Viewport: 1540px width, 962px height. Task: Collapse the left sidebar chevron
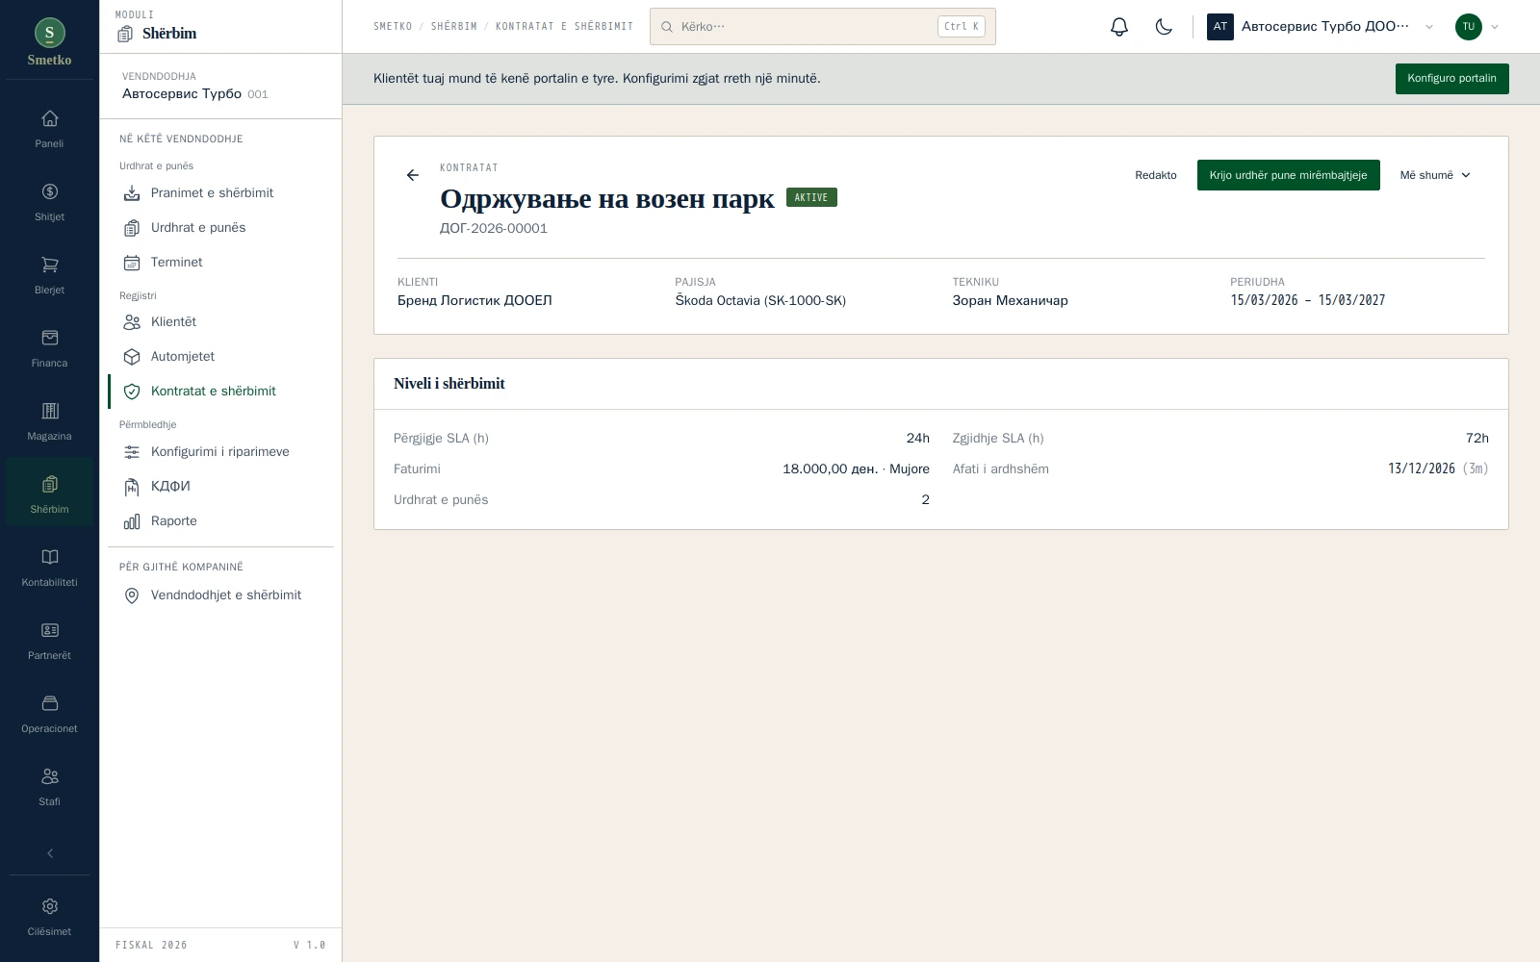pos(50,853)
